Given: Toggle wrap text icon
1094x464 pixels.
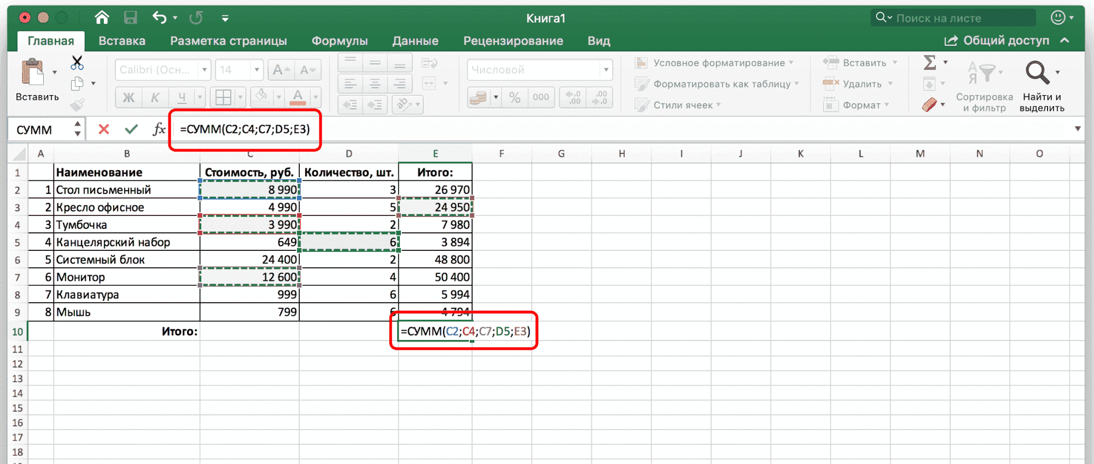Looking at the screenshot, I should pos(429,63).
